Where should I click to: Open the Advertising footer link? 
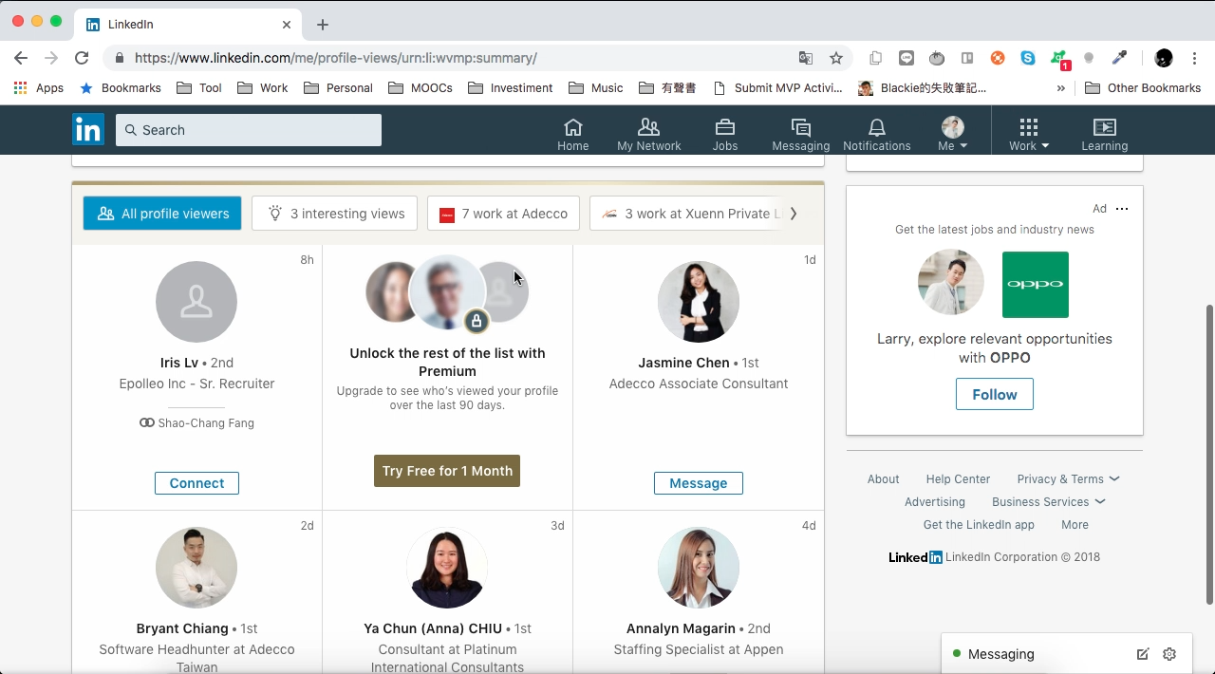pyautogui.click(x=935, y=502)
